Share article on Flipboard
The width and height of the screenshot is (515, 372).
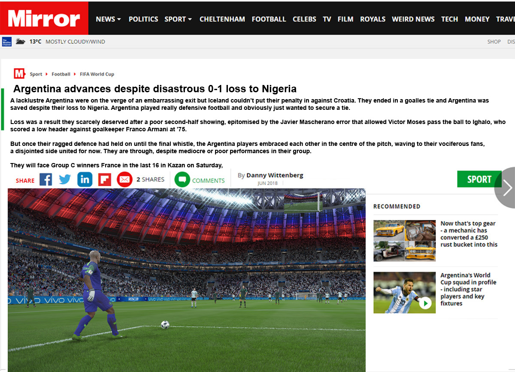[x=105, y=179]
